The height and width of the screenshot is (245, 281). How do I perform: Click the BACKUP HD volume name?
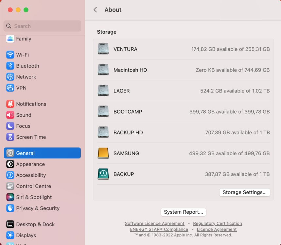click(128, 132)
